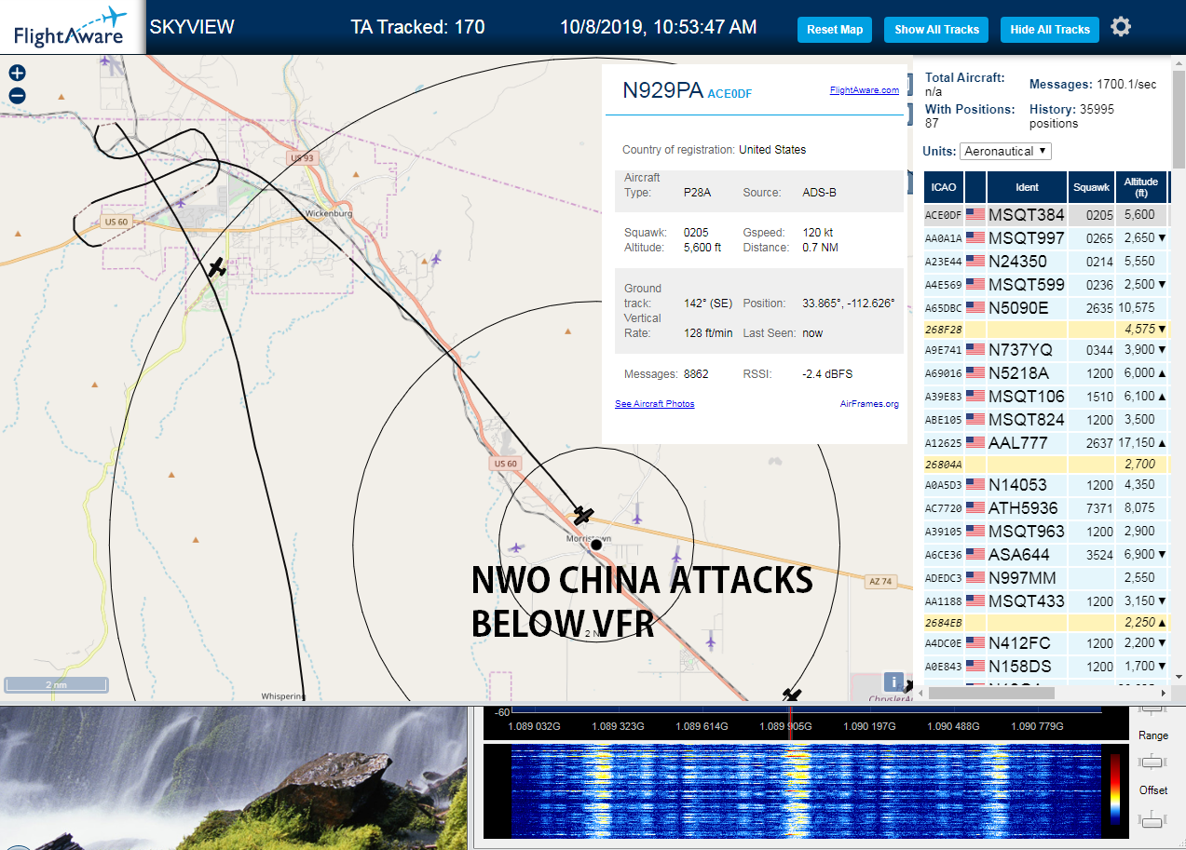Select the aircraft icon over Morristown
This screenshot has height=850, width=1186.
(x=583, y=515)
